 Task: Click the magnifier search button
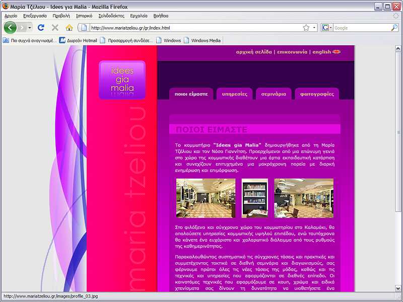[x=394, y=28]
